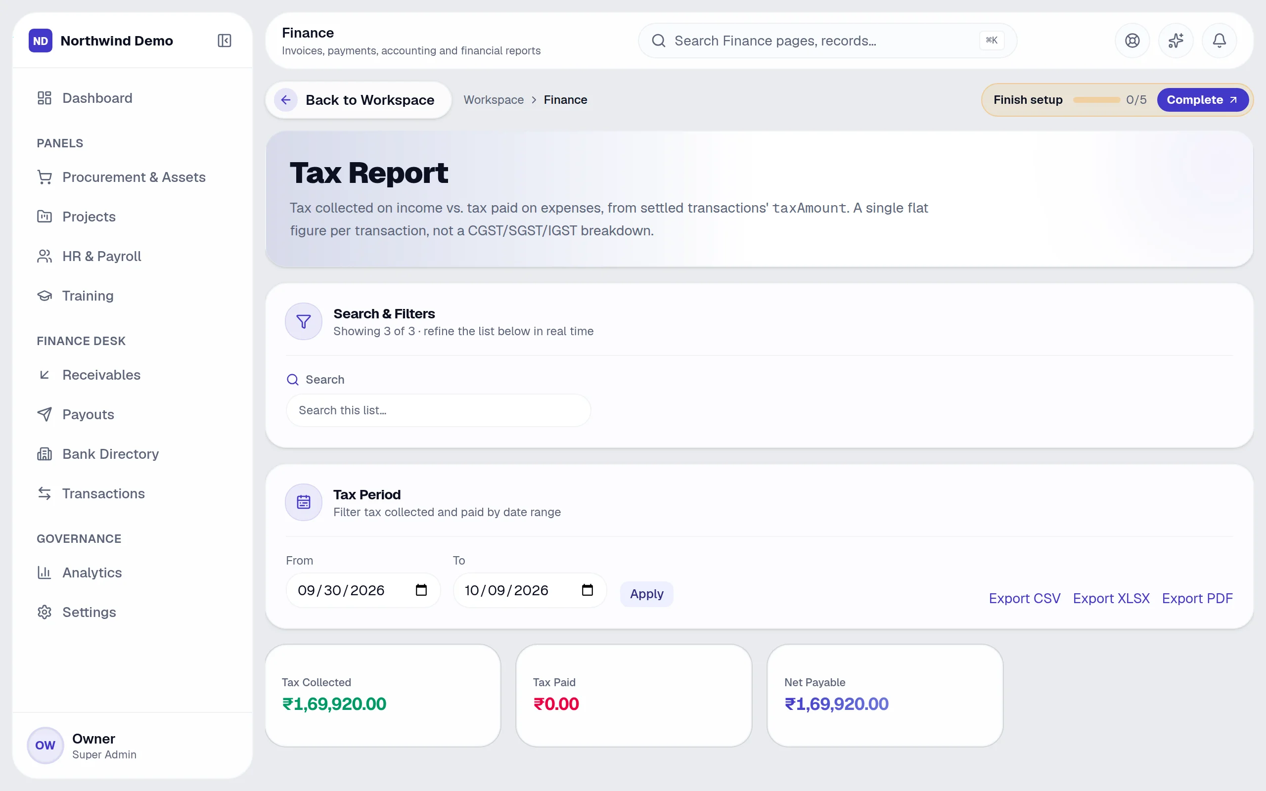Open Dashboard from the sidebar

coord(133,98)
